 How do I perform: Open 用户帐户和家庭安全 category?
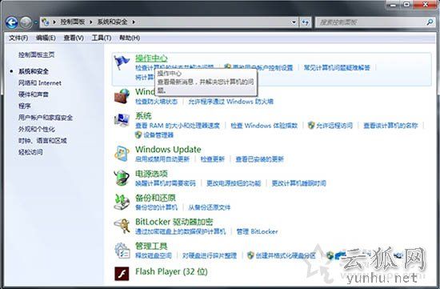tap(46, 118)
